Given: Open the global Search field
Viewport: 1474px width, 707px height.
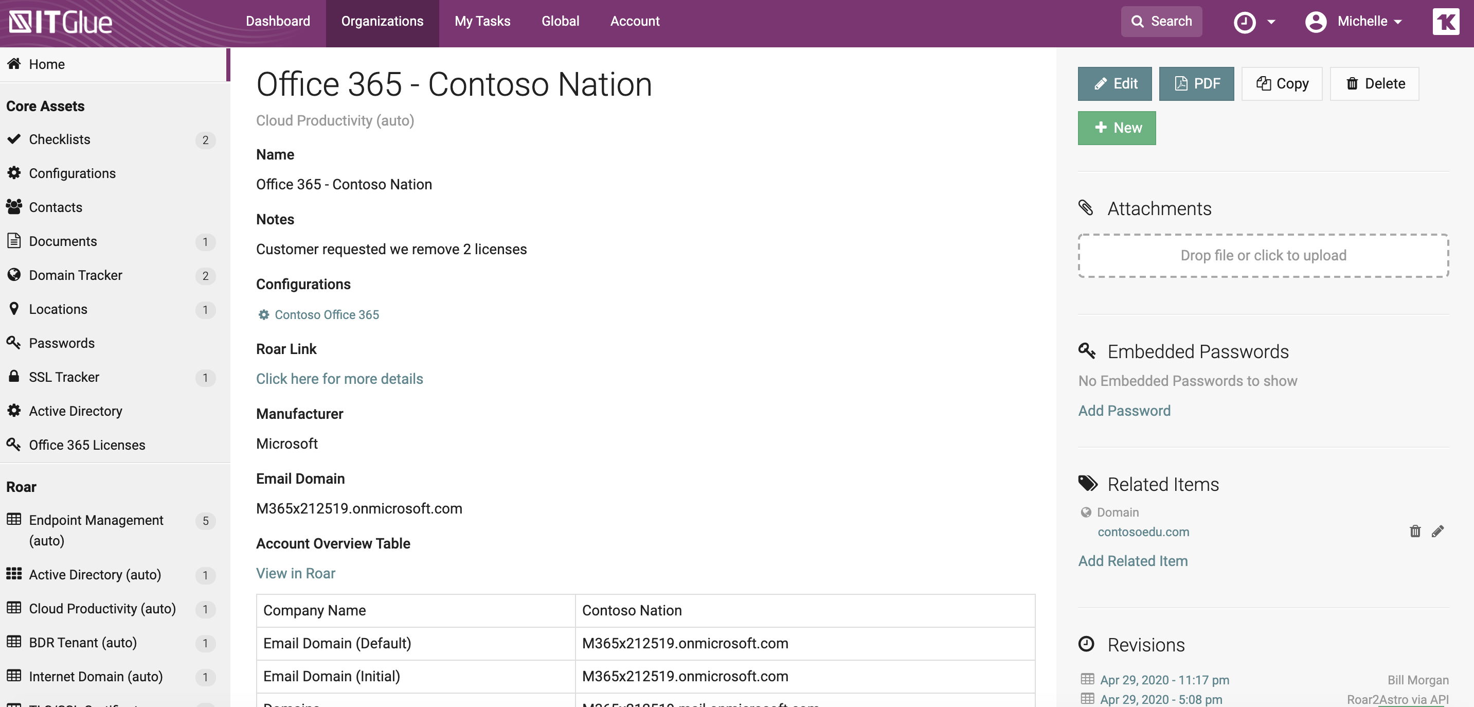Looking at the screenshot, I should 1161,22.
